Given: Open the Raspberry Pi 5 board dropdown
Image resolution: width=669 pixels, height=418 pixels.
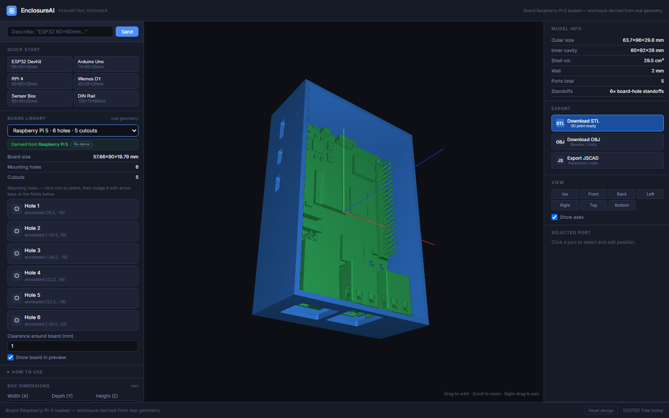Looking at the screenshot, I should tap(73, 131).
